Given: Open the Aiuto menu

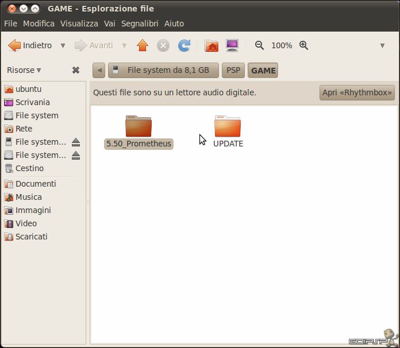Looking at the screenshot, I should (x=174, y=24).
